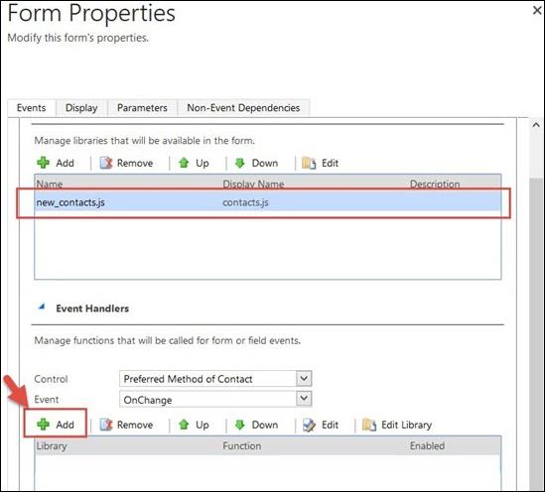Click the Library column header in the event handlers list
The height and width of the screenshot is (492, 545).
(52, 445)
